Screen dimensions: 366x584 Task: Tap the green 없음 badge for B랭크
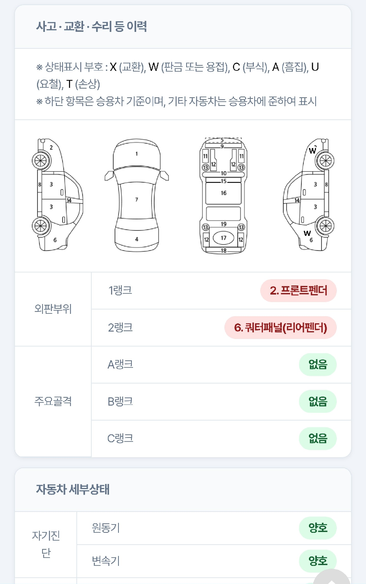coord(318,402)
